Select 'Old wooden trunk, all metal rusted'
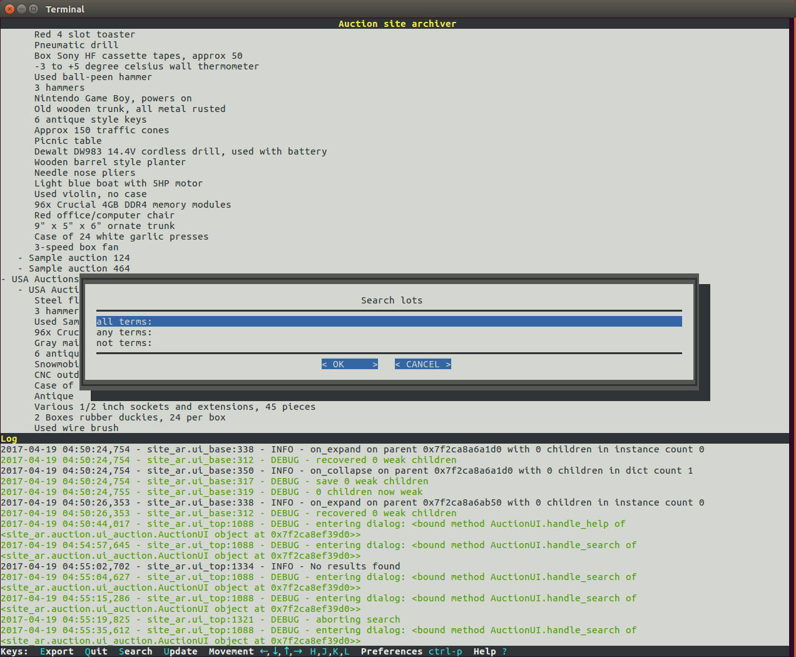The height and width of the screenshot is (657, 796). pos(130,109)
